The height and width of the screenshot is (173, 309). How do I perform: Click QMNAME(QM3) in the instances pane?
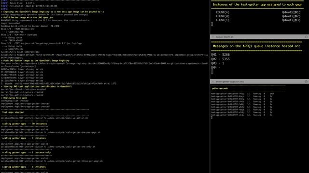click(x=291, y=20)
